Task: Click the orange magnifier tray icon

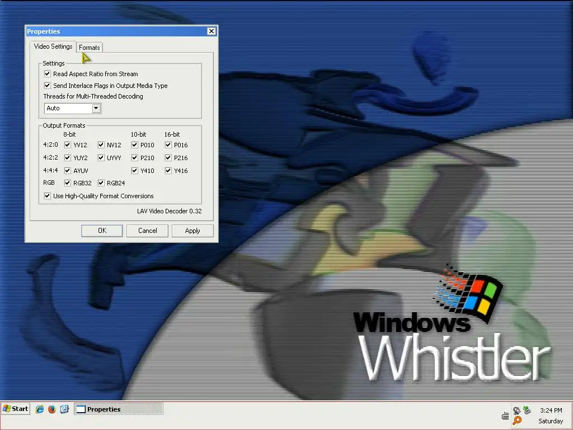Action: pos(516,420)
